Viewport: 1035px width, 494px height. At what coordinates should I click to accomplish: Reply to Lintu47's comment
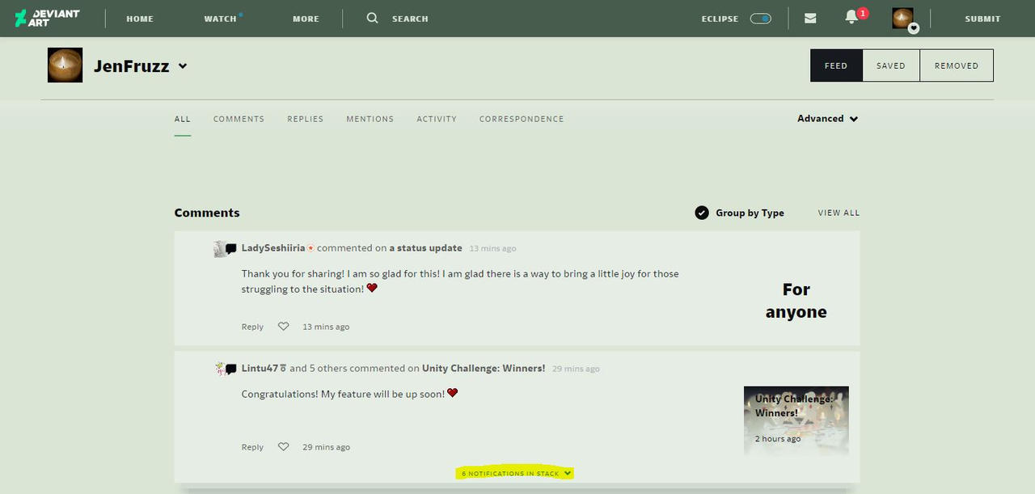251,446
